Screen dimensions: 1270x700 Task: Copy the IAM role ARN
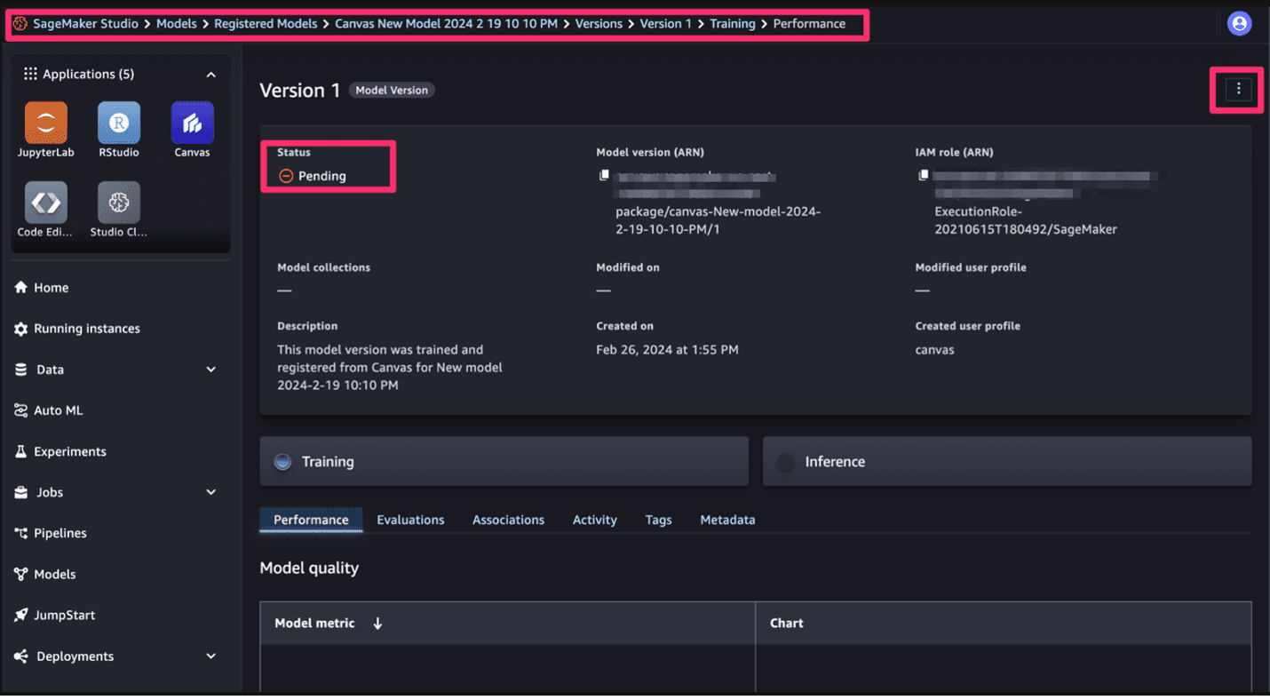pyautogui.click(x=924, y=175)
